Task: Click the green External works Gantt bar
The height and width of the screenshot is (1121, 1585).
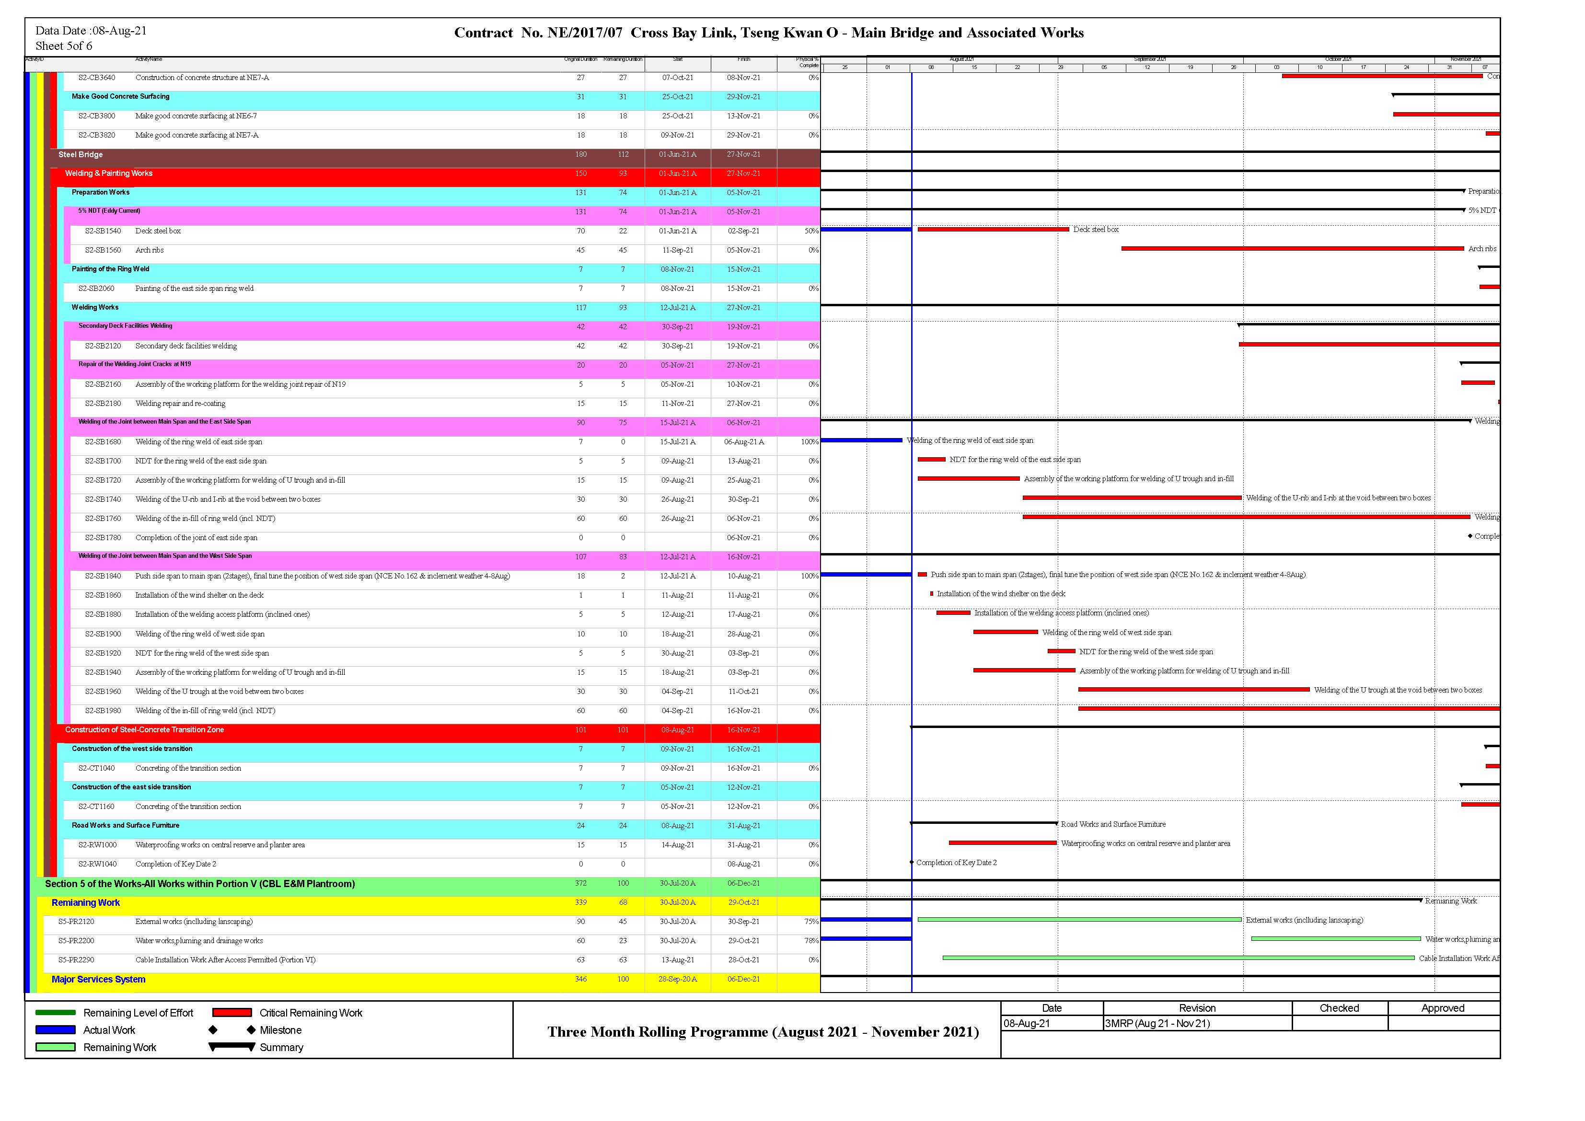Action: [1079, 919]
